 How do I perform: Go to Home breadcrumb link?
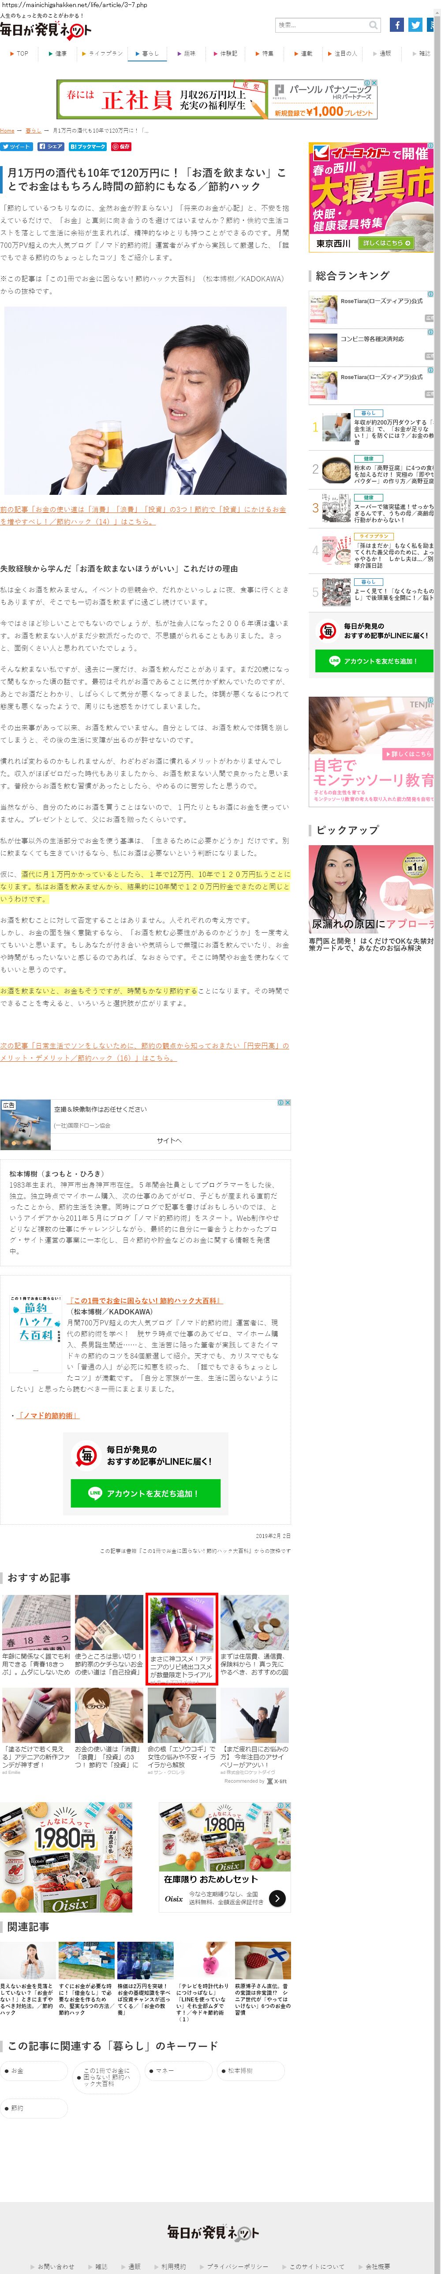click(7, 130)
